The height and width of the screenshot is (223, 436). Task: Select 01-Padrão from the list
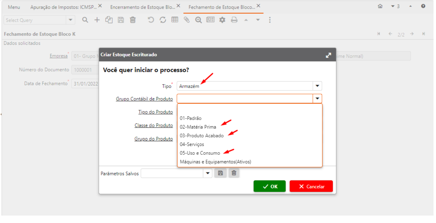point(250,118)
